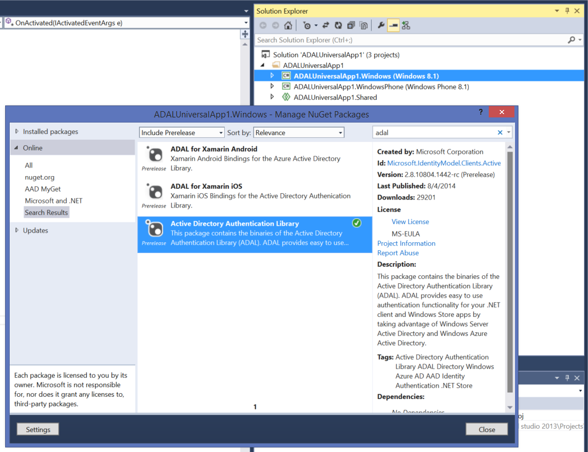This screenshot has height=452, width=588.
Task: Toggle the highlighted Preview Selected Items button
Action: (394, 26)
